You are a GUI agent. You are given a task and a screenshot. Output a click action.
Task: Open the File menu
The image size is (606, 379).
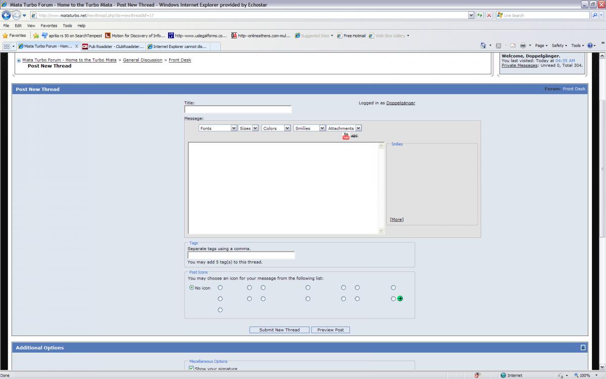[x=6, y=25]
